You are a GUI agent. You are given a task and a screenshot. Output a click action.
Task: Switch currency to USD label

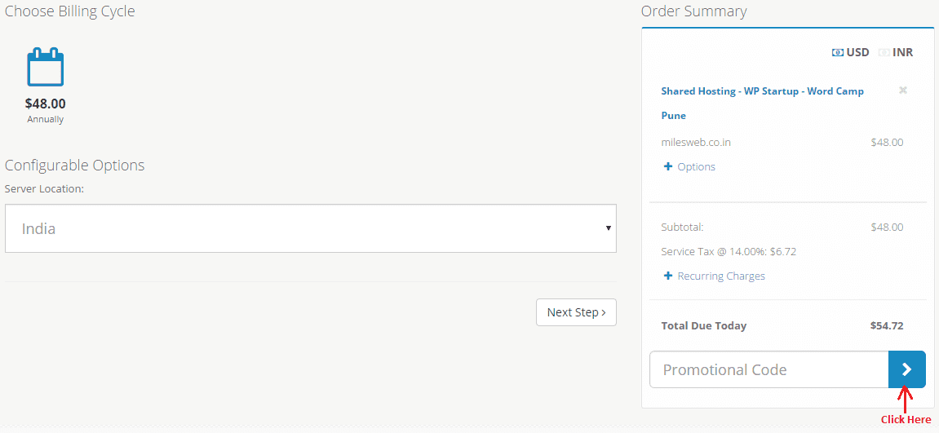click(x=857, y=53)
